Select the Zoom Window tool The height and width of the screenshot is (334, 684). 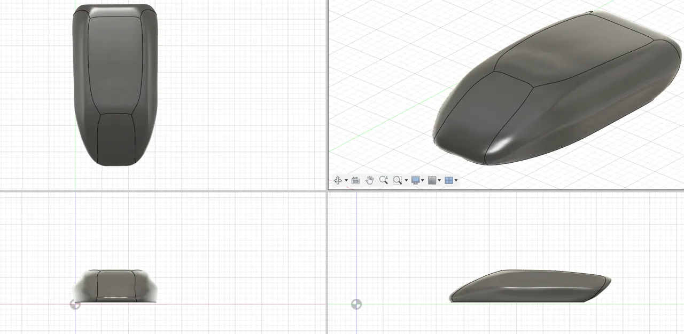(397, 180)
